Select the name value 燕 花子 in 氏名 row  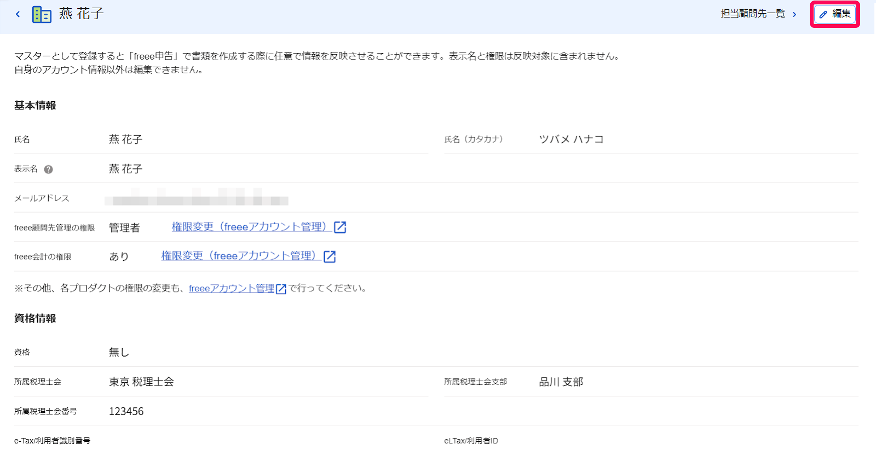point(125,139)
